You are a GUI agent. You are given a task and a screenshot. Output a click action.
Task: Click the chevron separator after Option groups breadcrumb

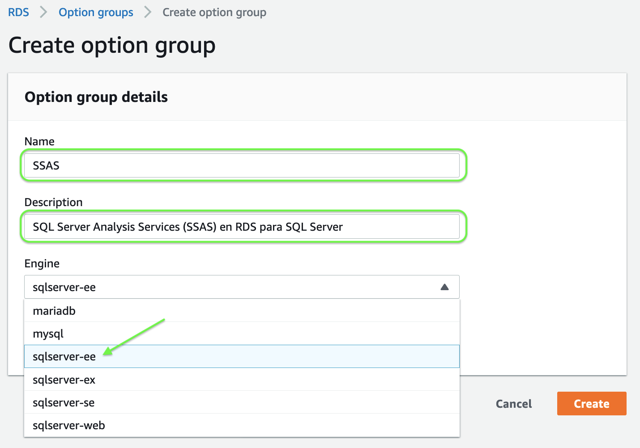coord(148,12)
